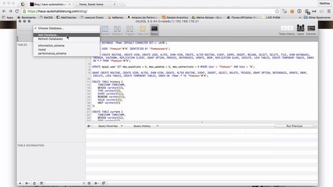The height and width of the screenshot is (187, 333).
Task: Click the query editor splitter handle
Action: click(x=202, y=123)
